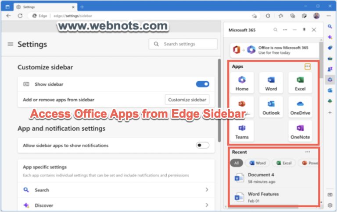Screen dimensions: 337x212
Task: Open the Teams app tile
Action: (242, 131)
